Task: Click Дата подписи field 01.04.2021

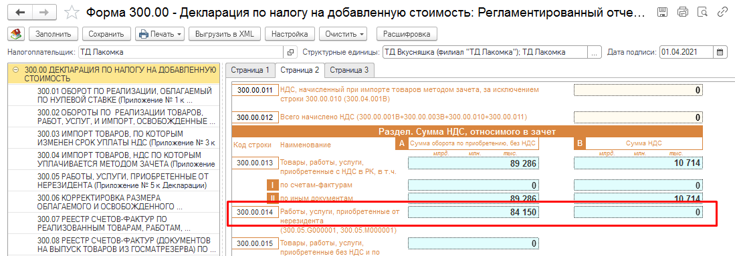Action: pos(686,52)
